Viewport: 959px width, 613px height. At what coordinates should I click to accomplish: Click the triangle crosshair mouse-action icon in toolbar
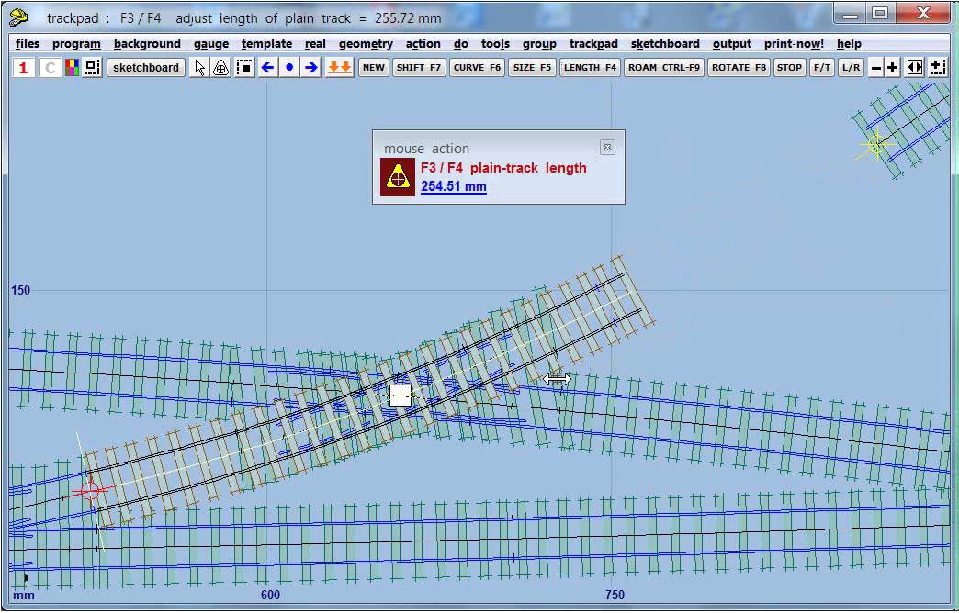pos(220,67)
